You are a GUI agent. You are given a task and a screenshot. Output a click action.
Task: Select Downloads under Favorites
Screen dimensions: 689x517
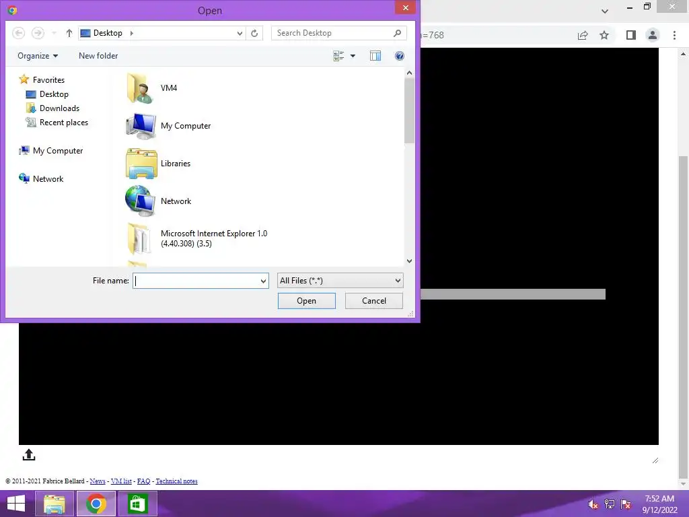[52, 108]
